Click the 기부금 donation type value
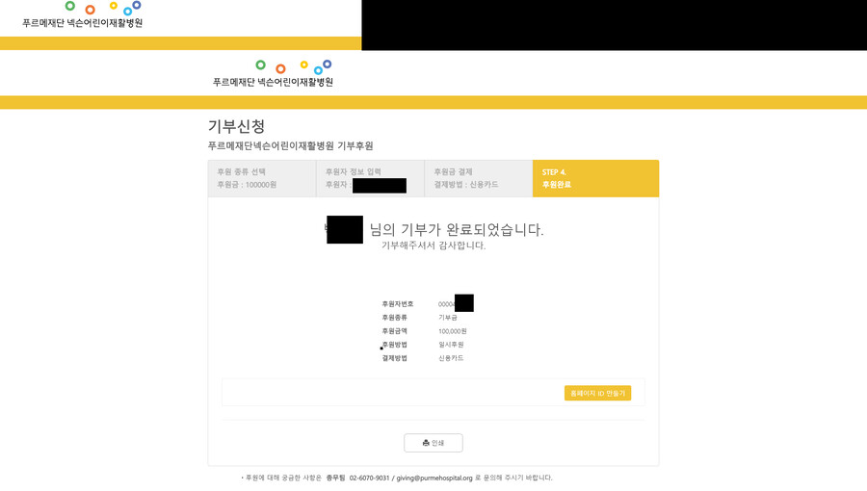 pos(448,318)
